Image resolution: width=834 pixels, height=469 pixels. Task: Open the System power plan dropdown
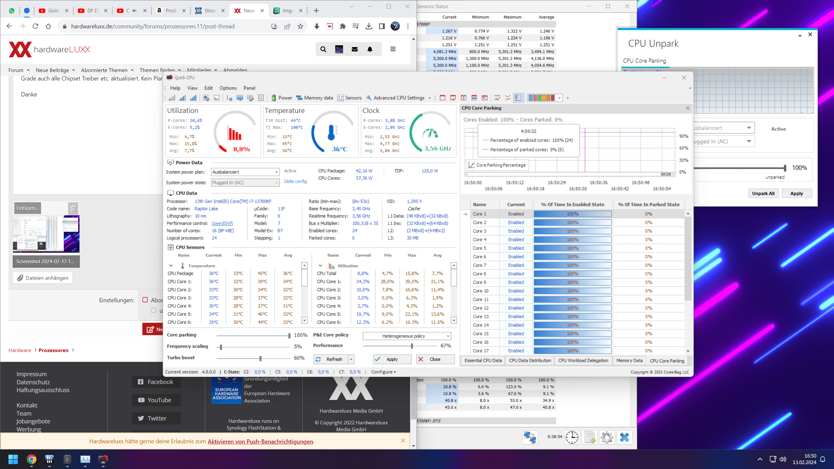245,172
